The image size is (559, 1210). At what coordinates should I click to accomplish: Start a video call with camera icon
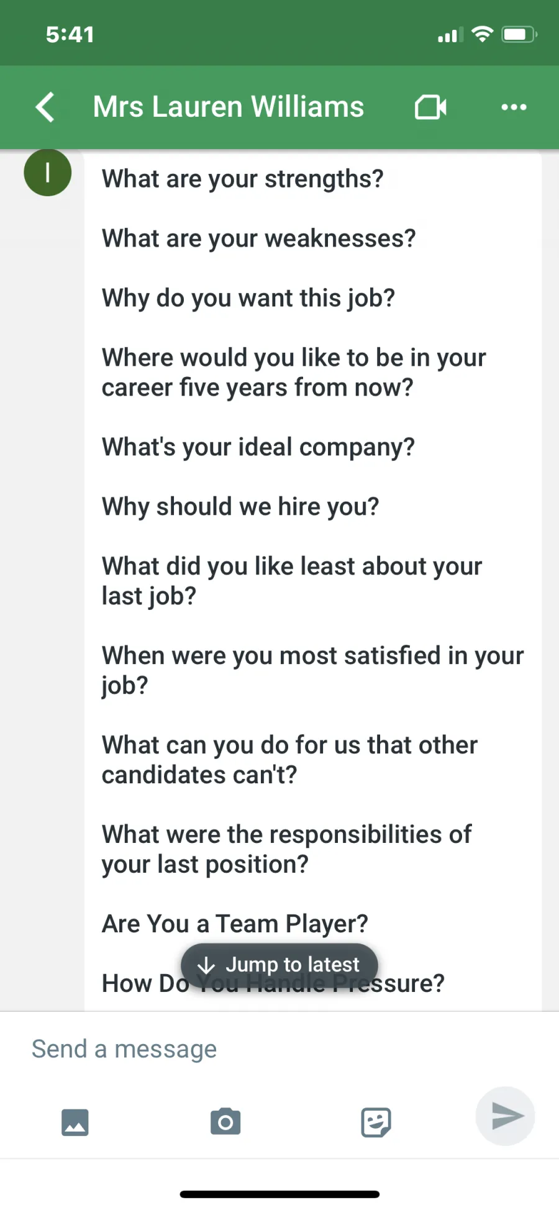(x=430, y=107)
